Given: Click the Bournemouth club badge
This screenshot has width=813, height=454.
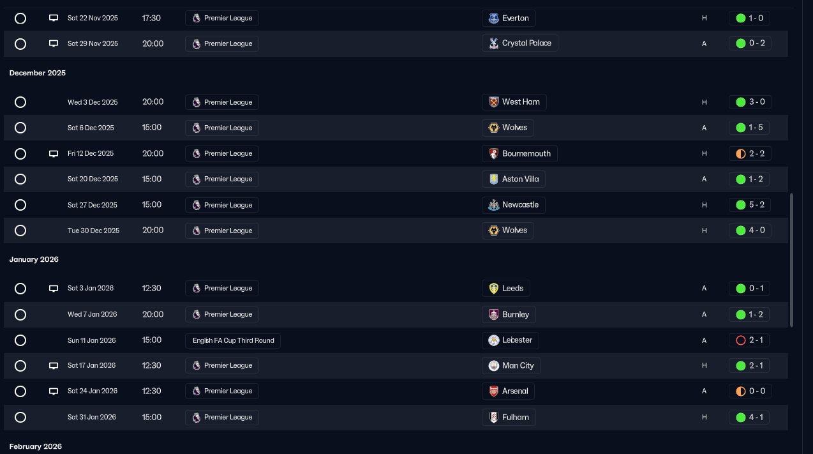Looking at the screenshot, I should (493, 153).
